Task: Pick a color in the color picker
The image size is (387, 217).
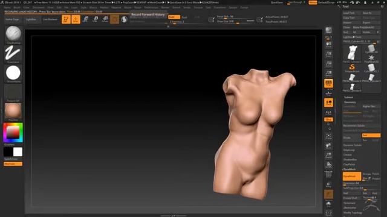Action: click(x=13, y=133)
